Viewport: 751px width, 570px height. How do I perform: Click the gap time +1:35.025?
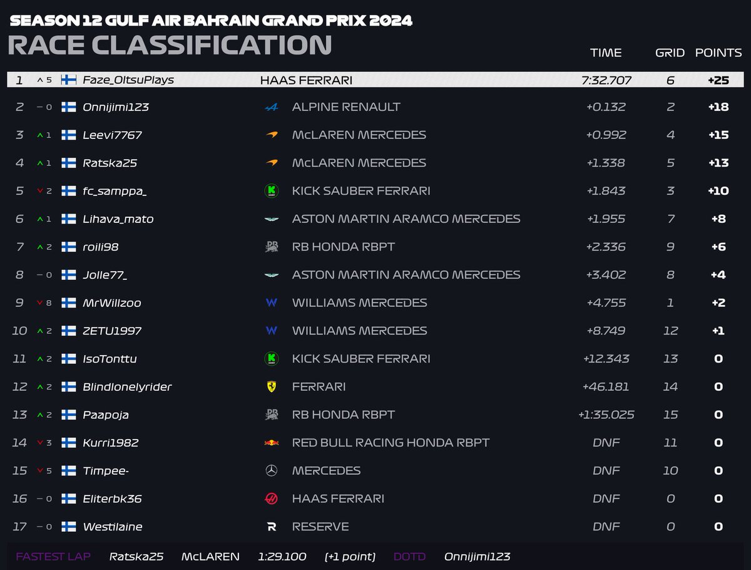tap(606, 415)
